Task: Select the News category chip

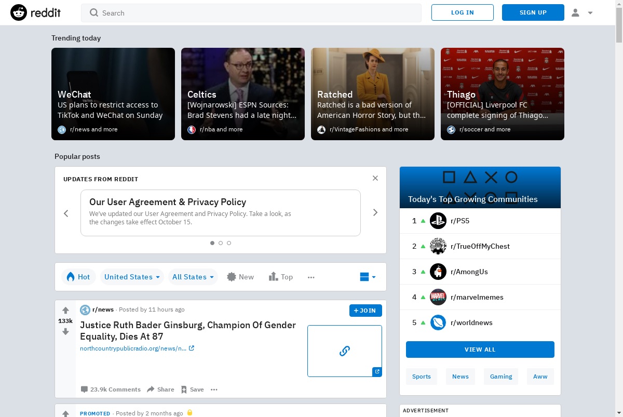Action: (461, 376)
